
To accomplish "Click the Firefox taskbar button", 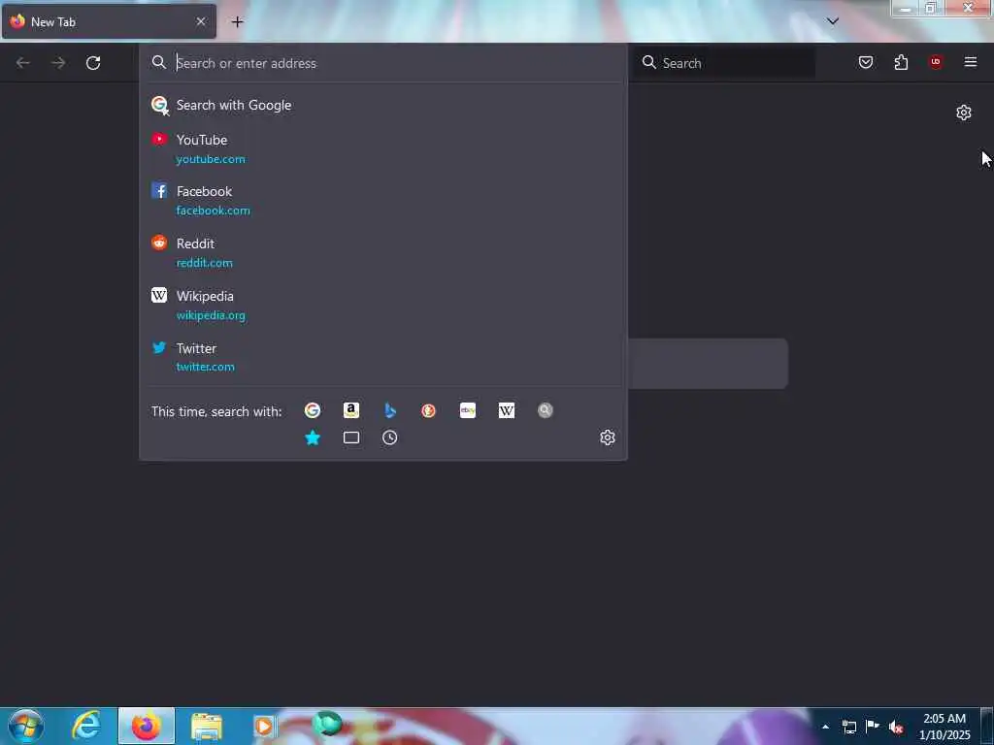I will pyautogui.click(x=146, y=726).
